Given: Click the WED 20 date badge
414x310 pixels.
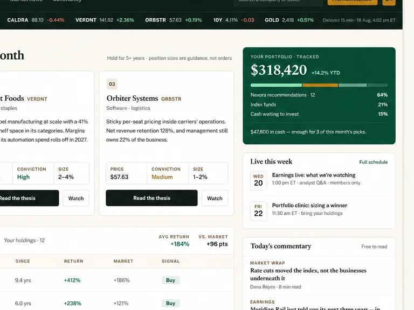Looking at the screenshot, I should coord(258,181).
